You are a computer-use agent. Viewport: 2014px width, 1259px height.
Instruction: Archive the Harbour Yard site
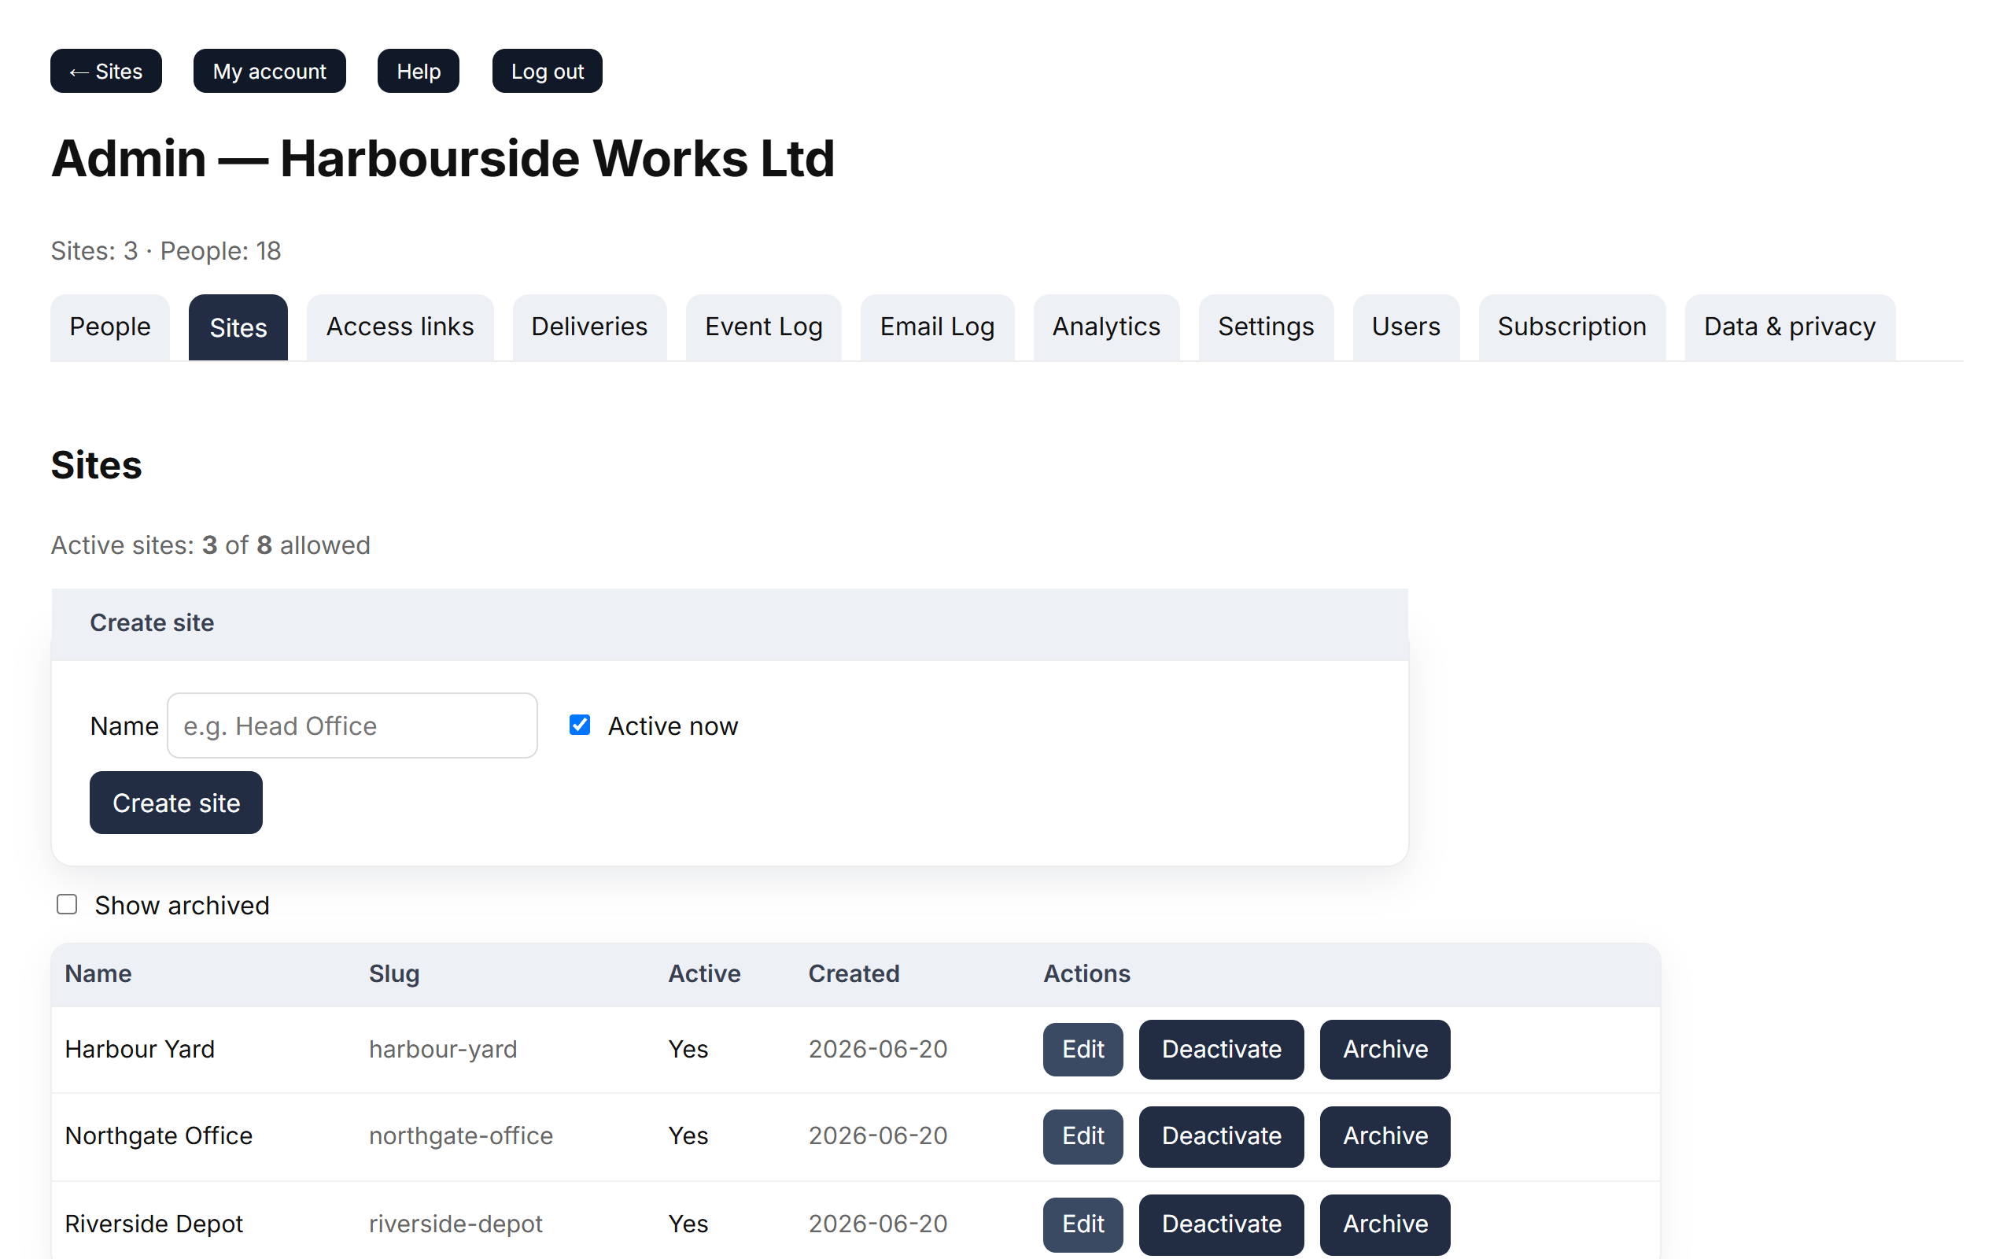(x=1385, y=1049)
